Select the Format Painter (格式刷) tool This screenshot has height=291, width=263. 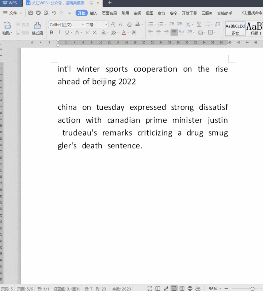coord(37,28)
